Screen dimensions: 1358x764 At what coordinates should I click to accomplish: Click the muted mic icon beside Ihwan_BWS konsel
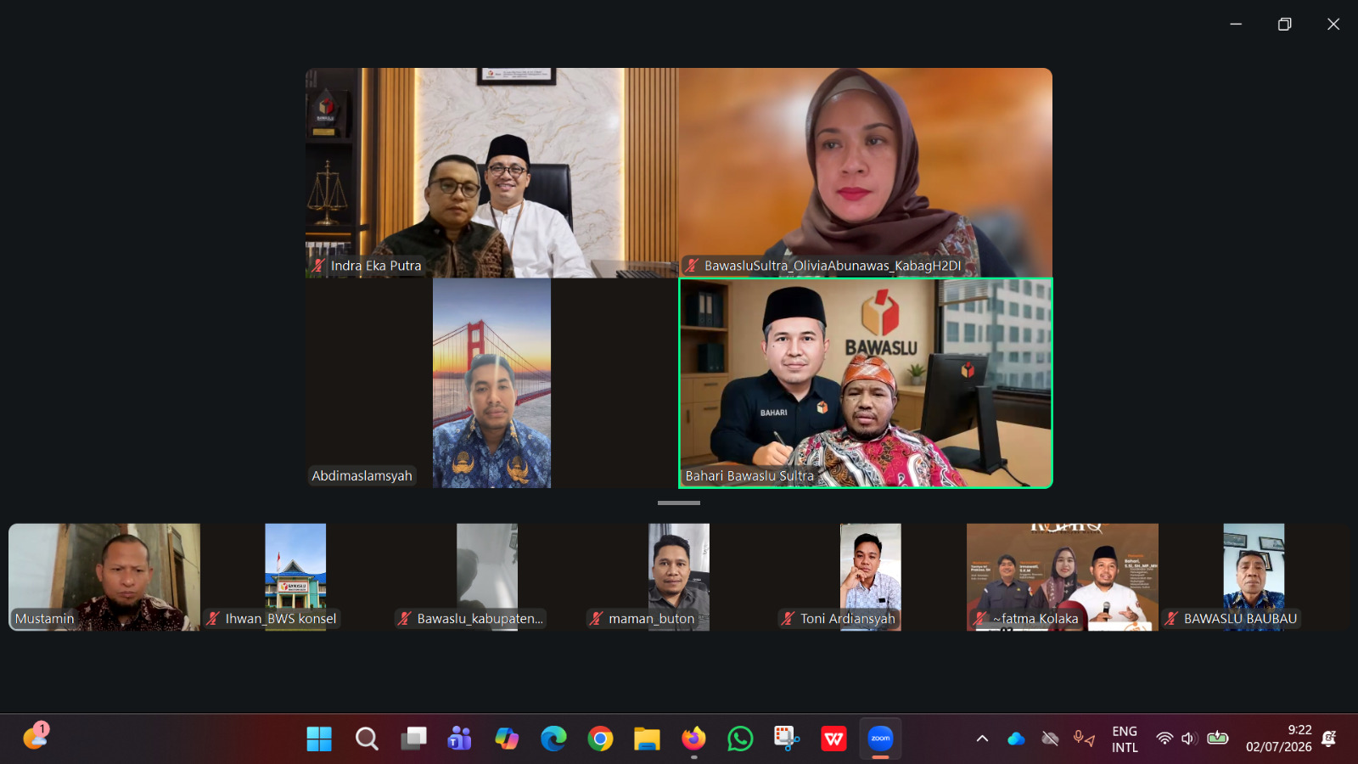click(x=213, y=619)
